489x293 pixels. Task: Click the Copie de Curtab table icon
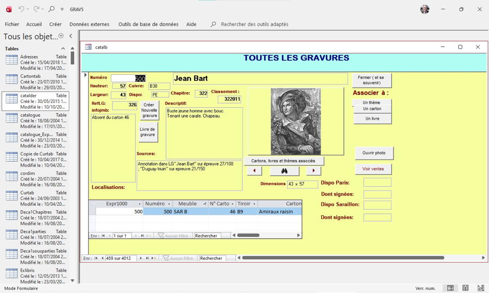[11, 157]
